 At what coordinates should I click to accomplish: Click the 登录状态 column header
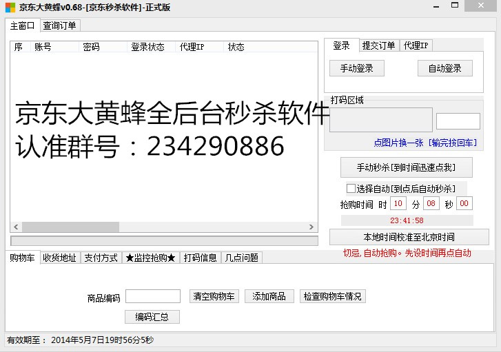click(x=151, y=47)
